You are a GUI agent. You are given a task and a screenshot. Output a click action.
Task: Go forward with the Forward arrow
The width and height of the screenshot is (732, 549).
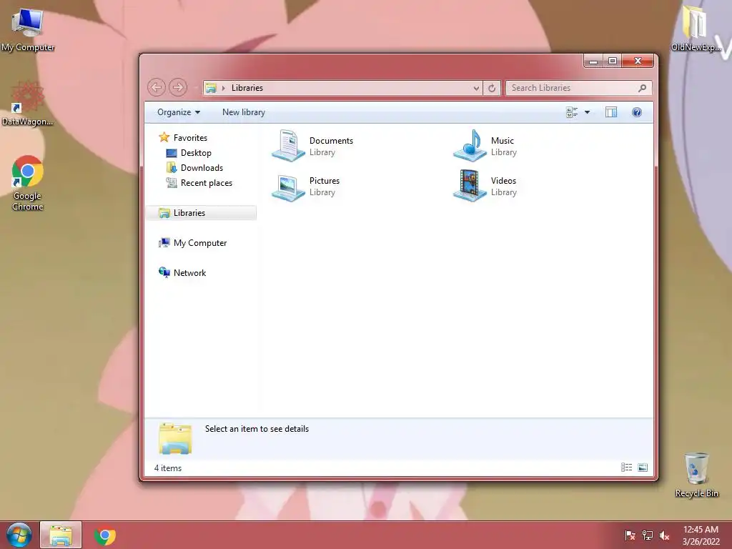tap(178, 87)
